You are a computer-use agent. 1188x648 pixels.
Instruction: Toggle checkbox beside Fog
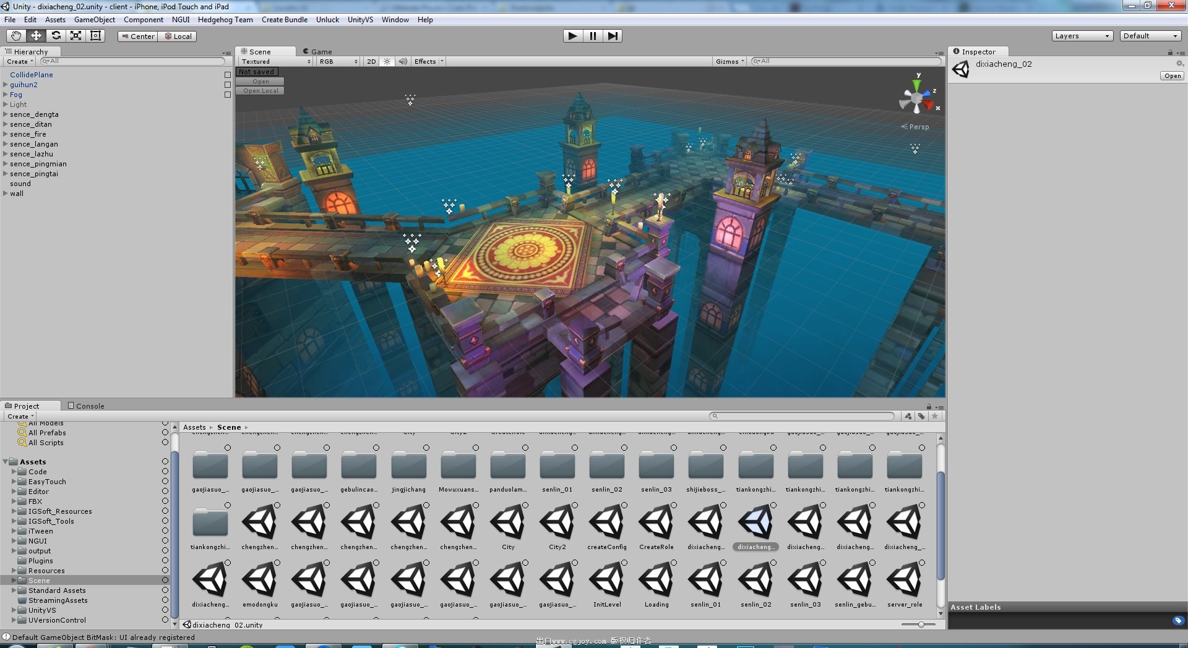(228, 95)
